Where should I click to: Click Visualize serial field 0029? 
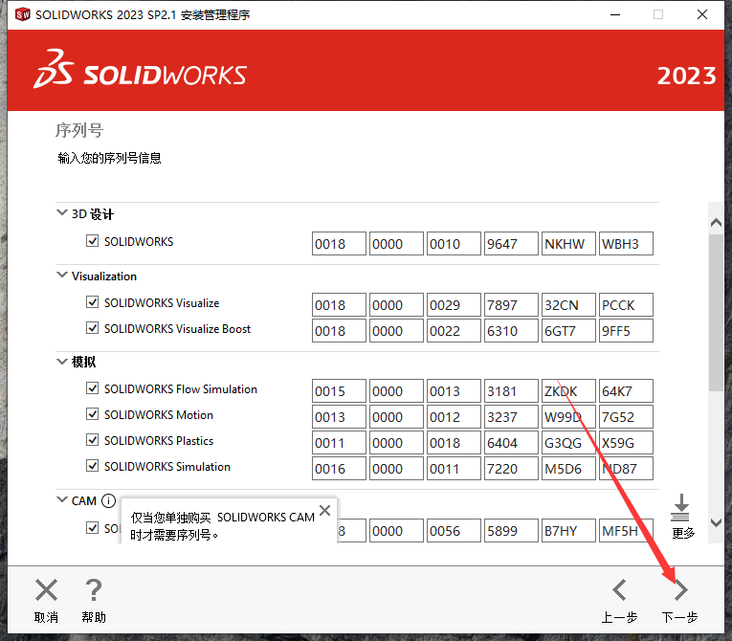(x=454, y=305)
